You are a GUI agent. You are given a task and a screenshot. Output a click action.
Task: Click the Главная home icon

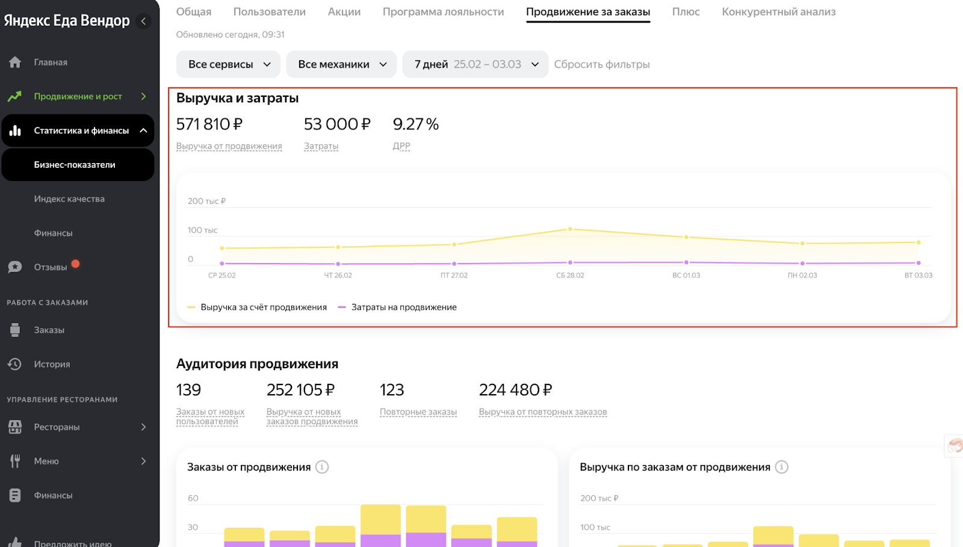tap(15, 62)
